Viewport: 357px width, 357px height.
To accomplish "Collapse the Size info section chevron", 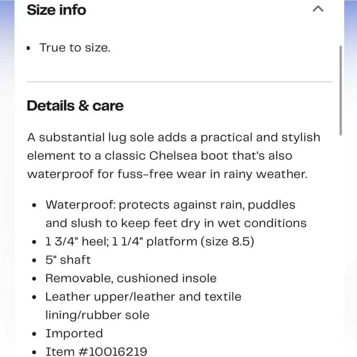I will pos(318,9).
